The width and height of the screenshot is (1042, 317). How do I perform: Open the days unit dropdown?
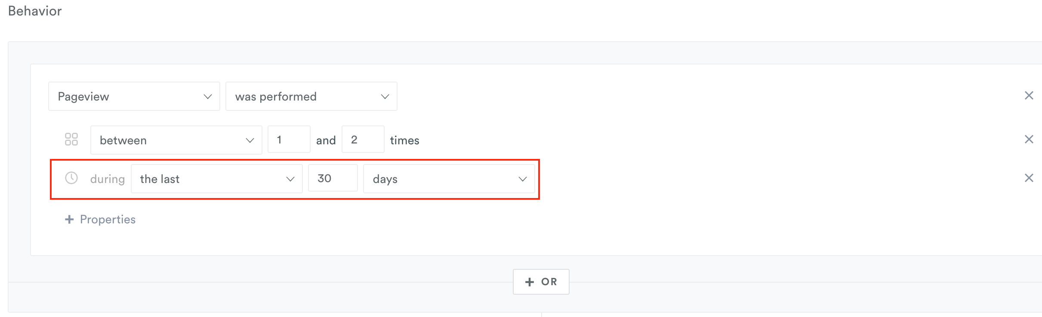[449, 179]
